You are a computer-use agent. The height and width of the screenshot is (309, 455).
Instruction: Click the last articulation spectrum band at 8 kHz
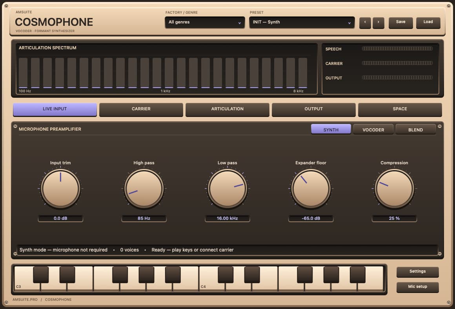coord(303,73)
